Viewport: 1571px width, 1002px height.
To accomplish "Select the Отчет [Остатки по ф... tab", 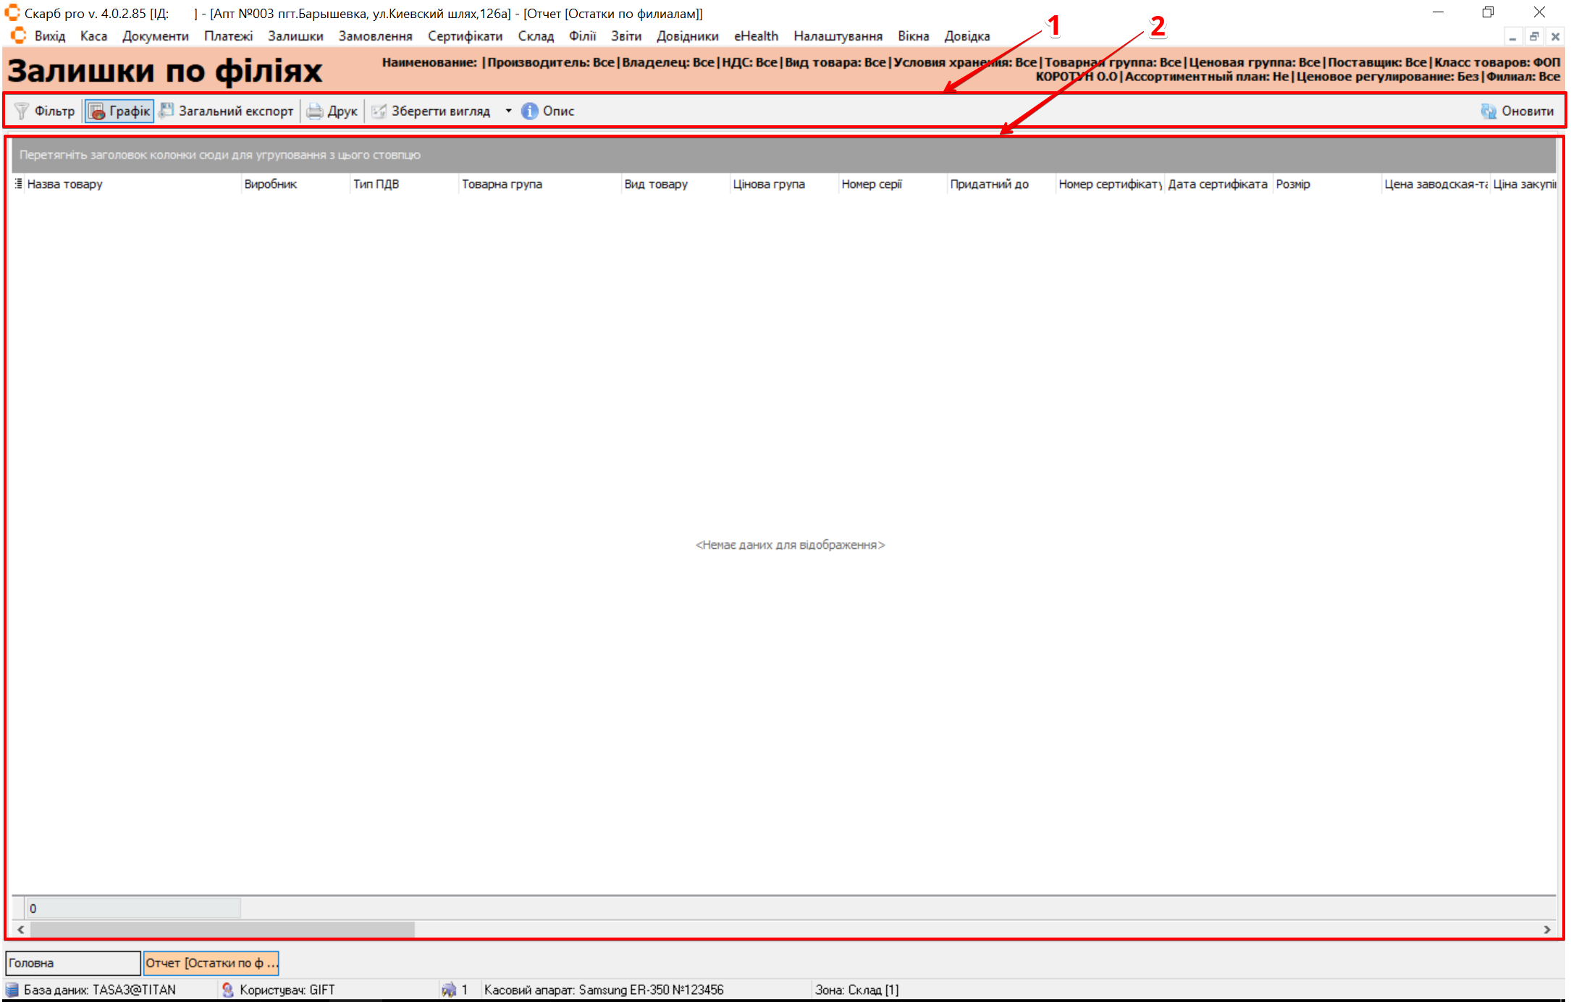I will (x=211, y=963).
